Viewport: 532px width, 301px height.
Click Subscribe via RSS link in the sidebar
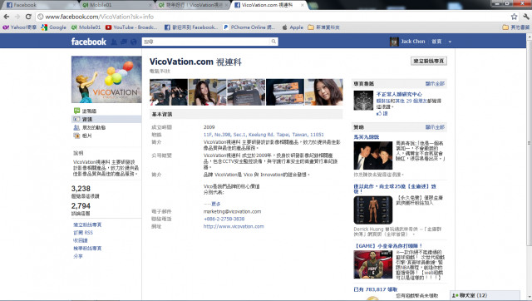[83, 233]
